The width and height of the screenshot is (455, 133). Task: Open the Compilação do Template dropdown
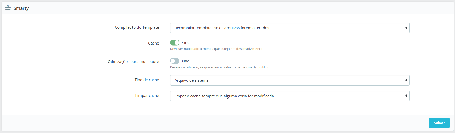pyautogui.click(x=290, y=28)
